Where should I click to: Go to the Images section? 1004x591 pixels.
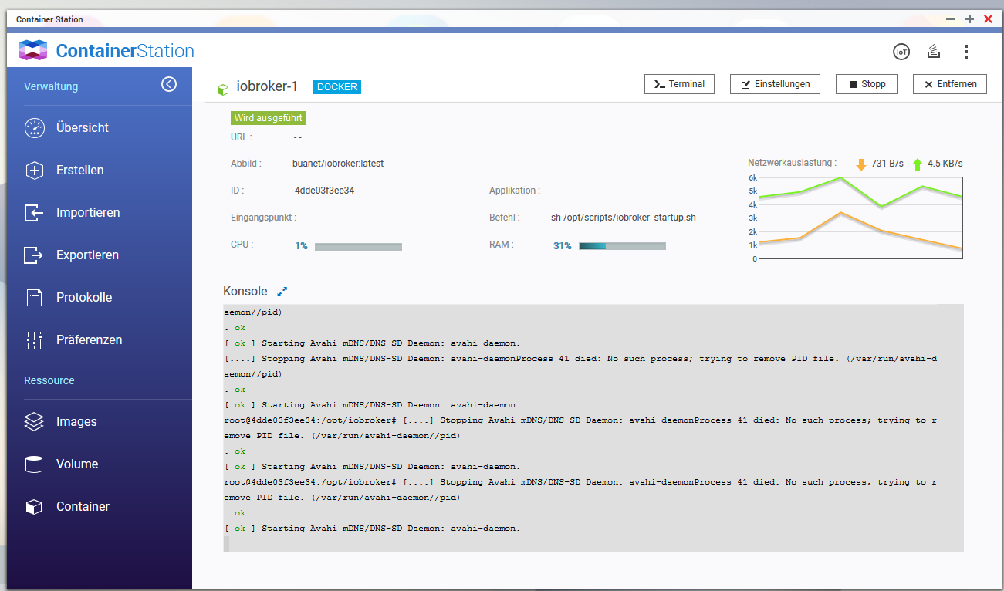pos(76,422)
